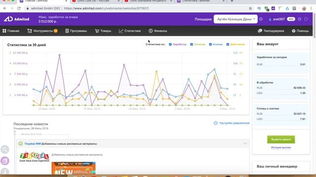
Task: Open the aret007 user profile
Action: 277,19
